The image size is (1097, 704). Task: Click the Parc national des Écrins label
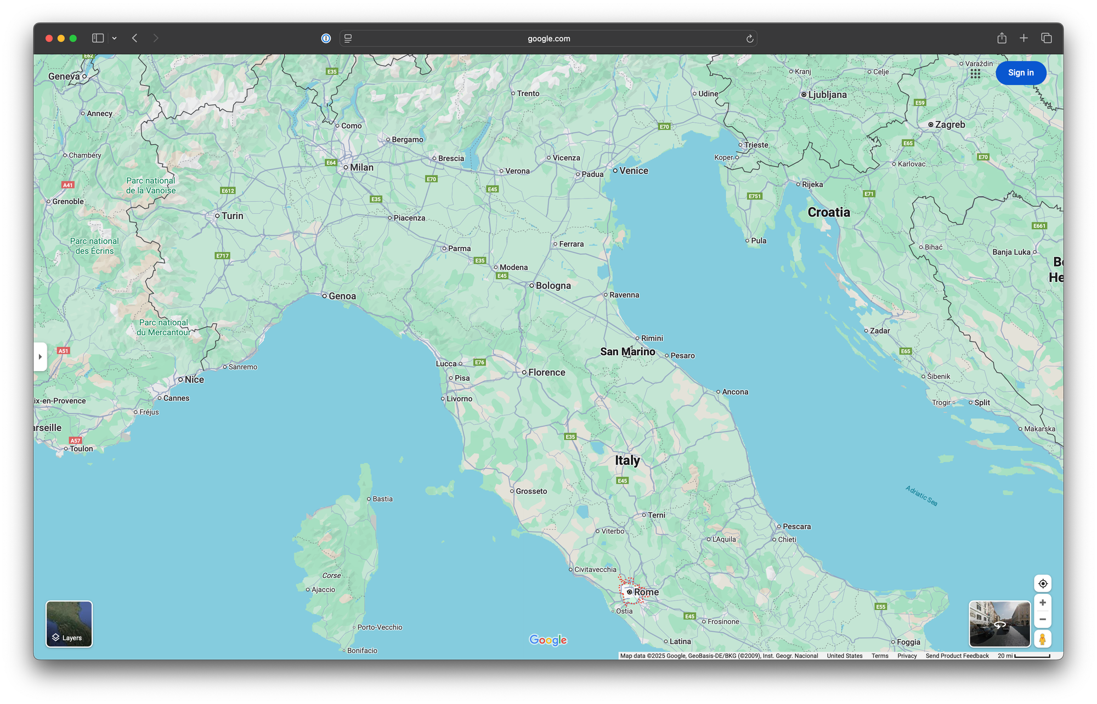pos(94,246)
